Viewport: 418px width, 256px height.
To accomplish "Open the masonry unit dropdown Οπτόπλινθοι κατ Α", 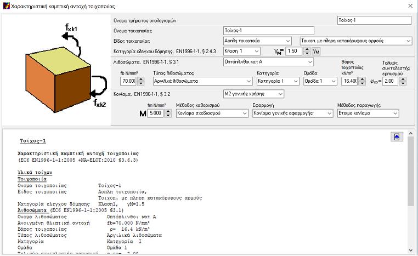I will (268, 62).
